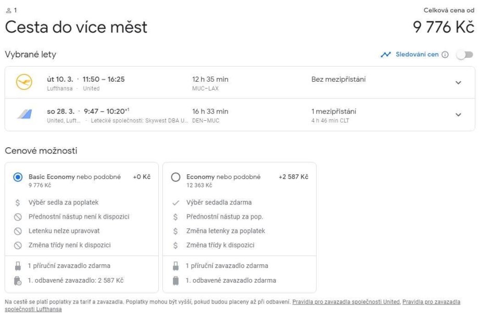479x318 pixels.
Task: Click the info icon beside Sledování cen
Action: click(445, 55)
